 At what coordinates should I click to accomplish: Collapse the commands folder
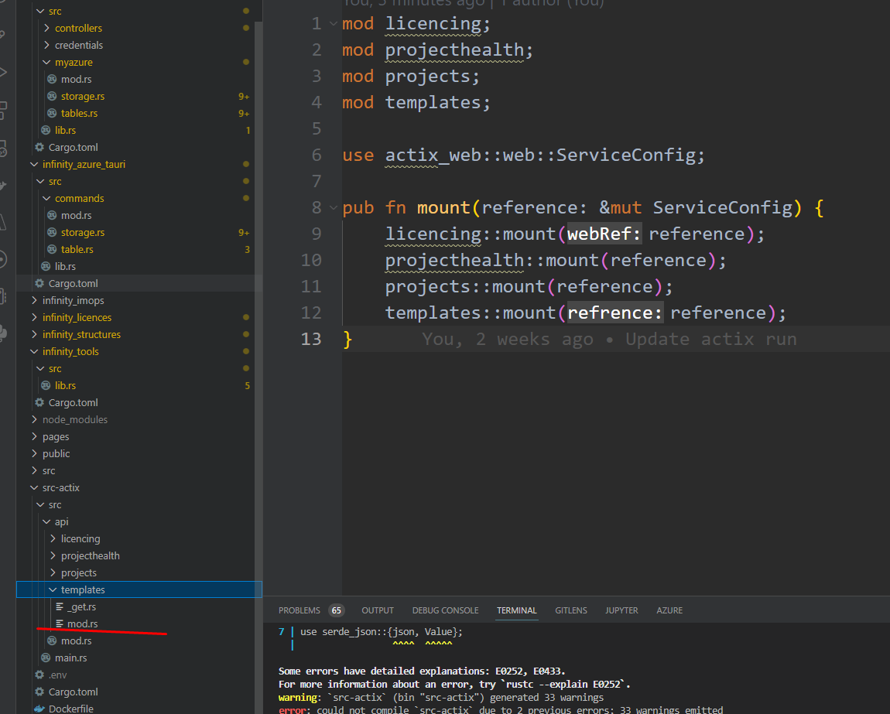(x=47, y=198)
